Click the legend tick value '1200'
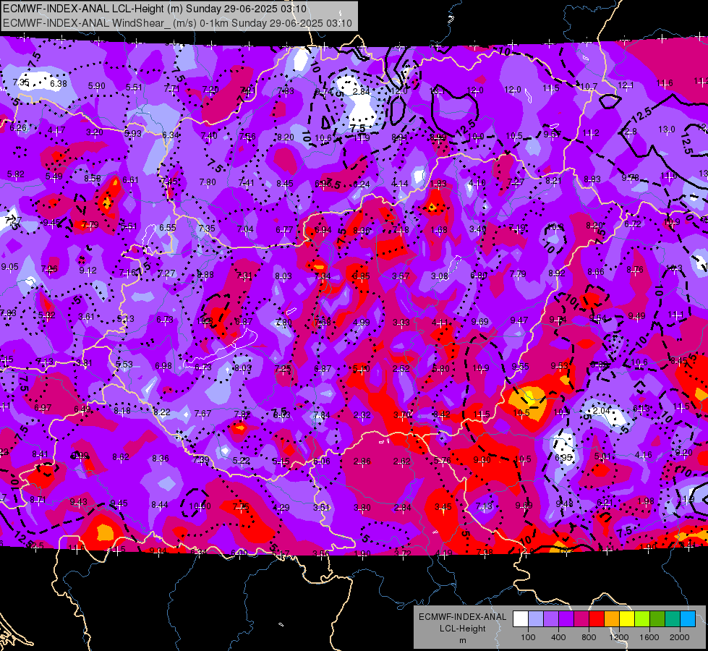The height and width of the screenshot is (651, 708). pyautogui.click(x=619, y=637)
